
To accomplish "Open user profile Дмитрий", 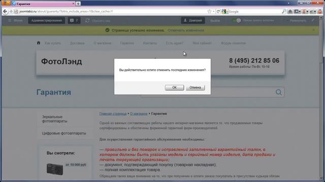I will 193,20.
